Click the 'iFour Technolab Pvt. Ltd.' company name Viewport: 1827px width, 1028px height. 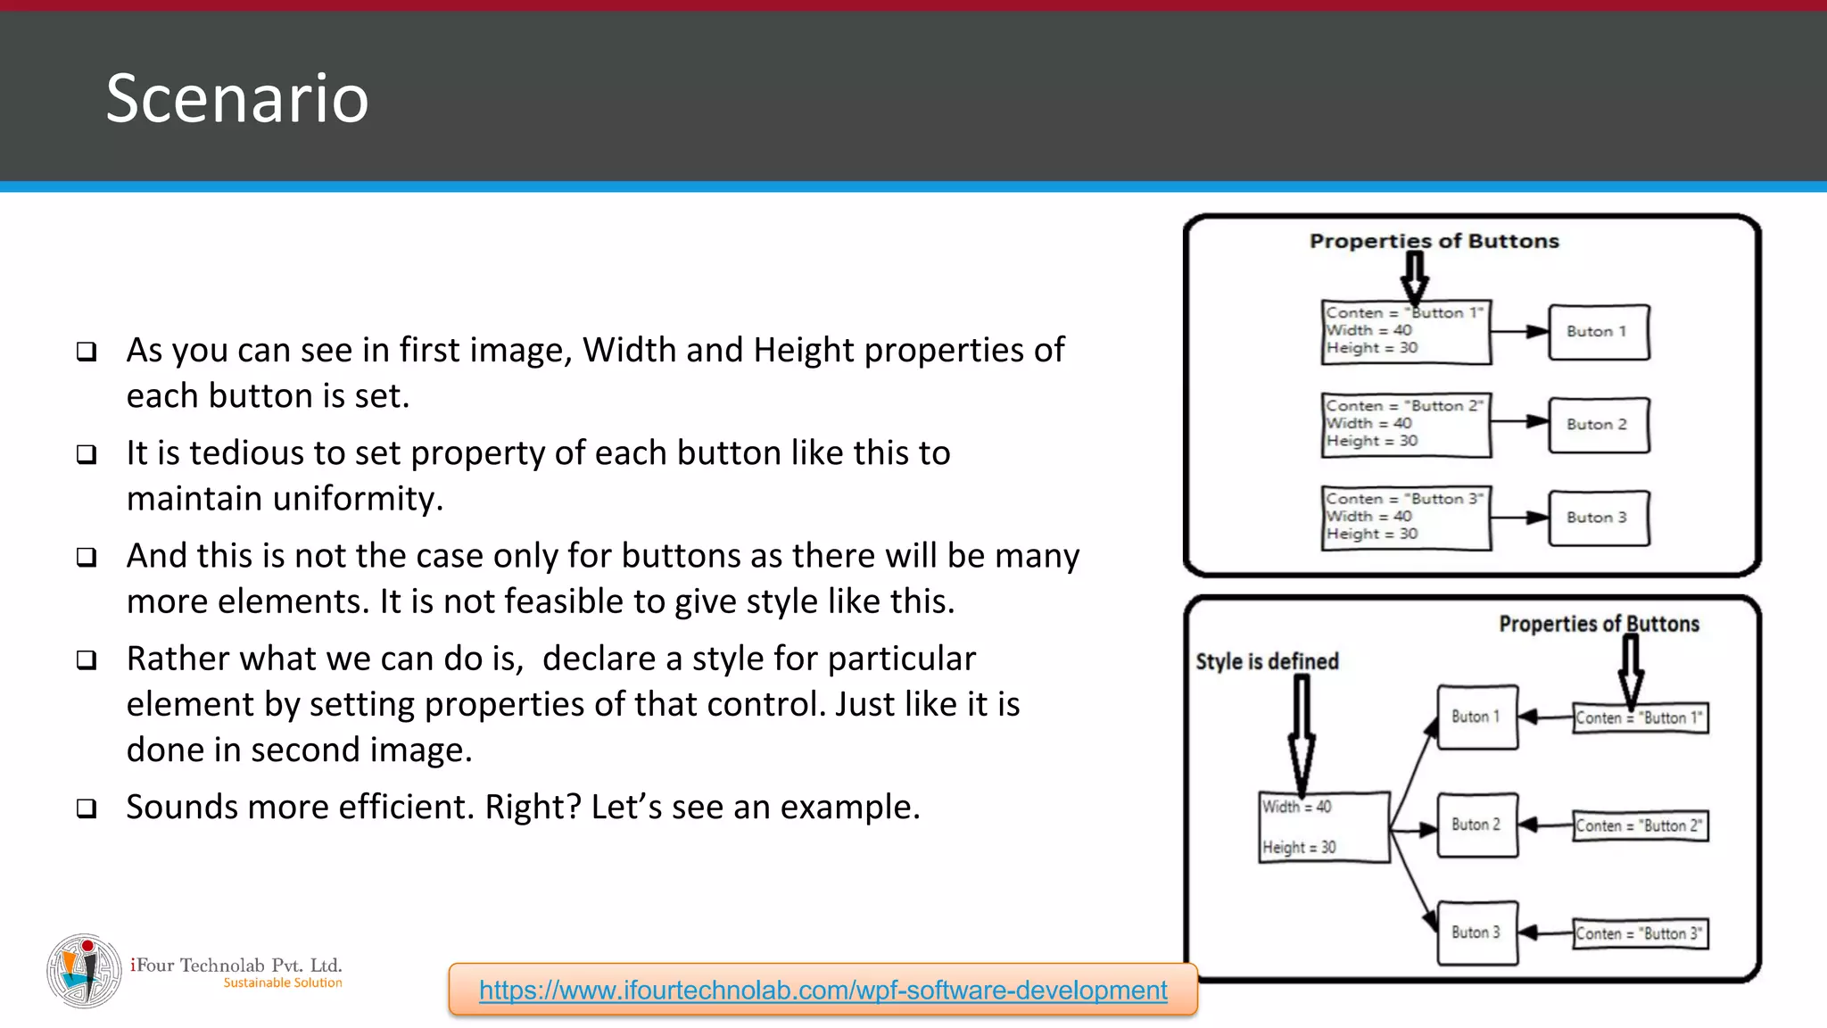(236, 965)
